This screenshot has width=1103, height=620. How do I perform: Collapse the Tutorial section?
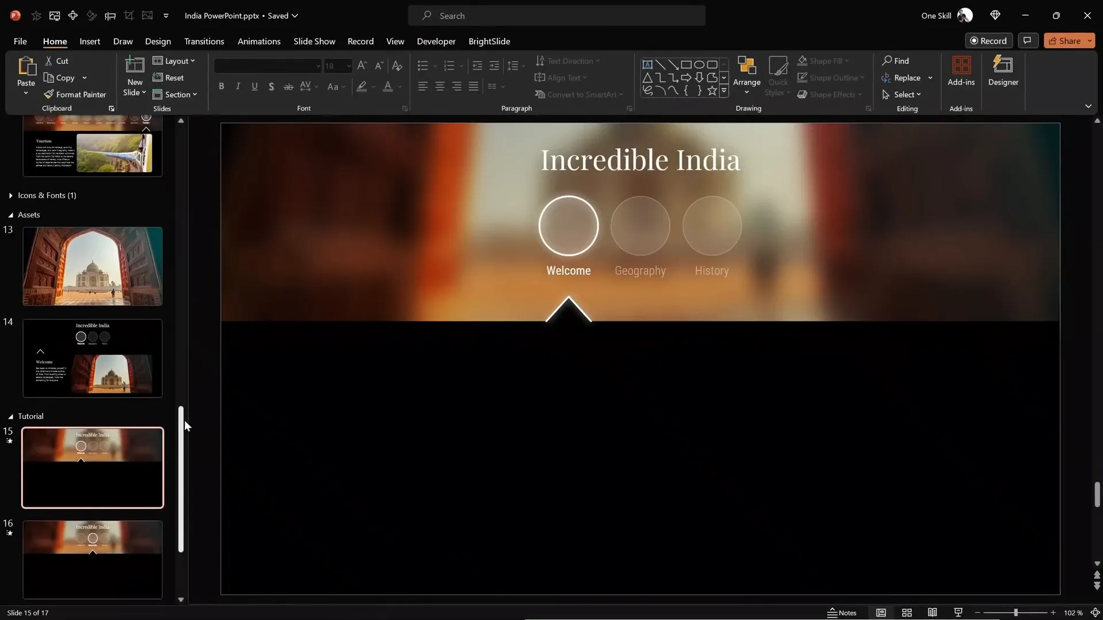(10, 416)
